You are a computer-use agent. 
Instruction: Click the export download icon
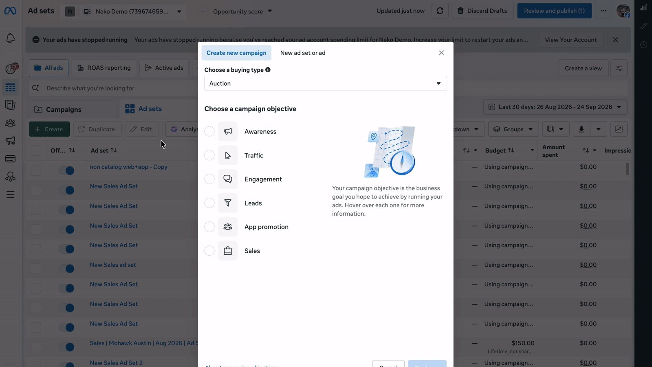pyautogui.click(x=582, y=129)
